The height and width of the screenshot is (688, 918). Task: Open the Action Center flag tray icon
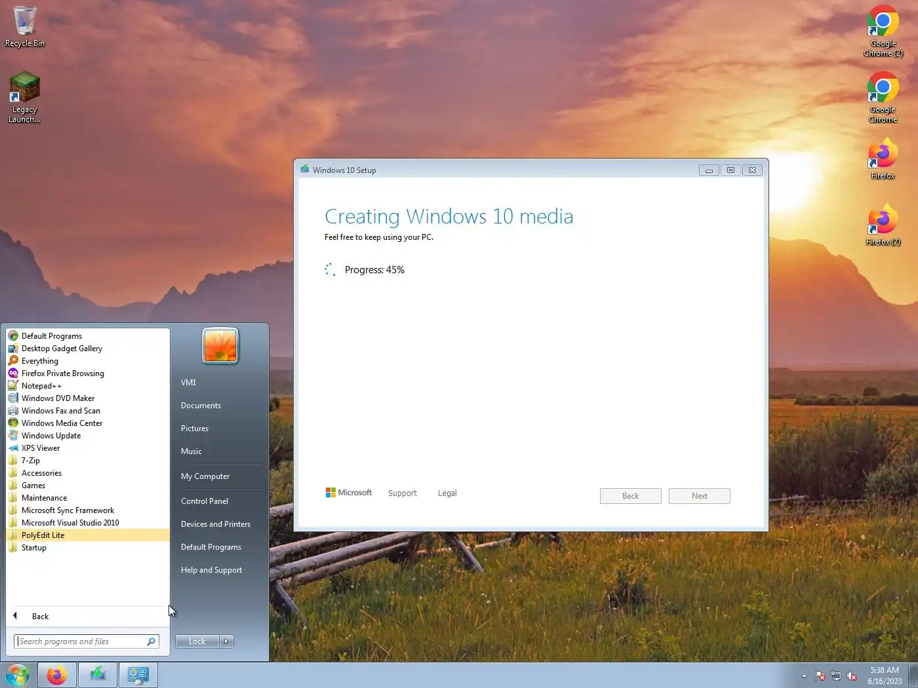click(x=820, y=676)
